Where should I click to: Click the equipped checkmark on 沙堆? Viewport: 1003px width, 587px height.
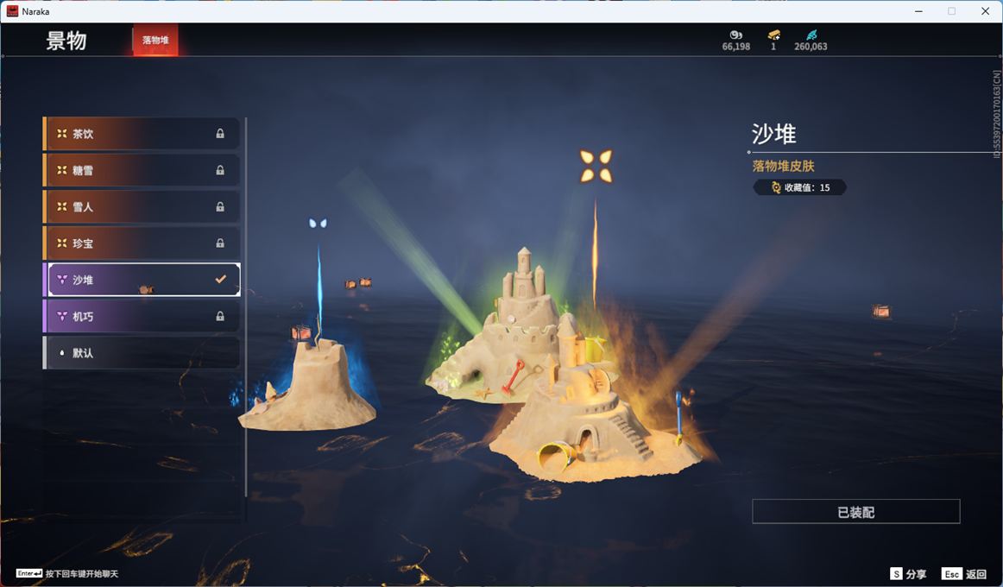[221, 280]
